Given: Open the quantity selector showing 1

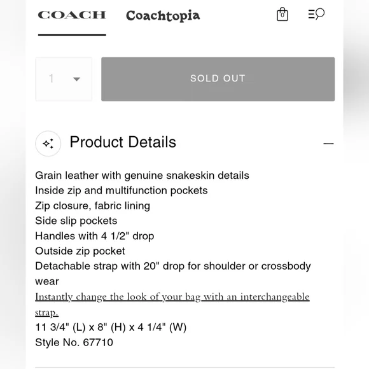Looking at the screenshot, I should 64,79.
